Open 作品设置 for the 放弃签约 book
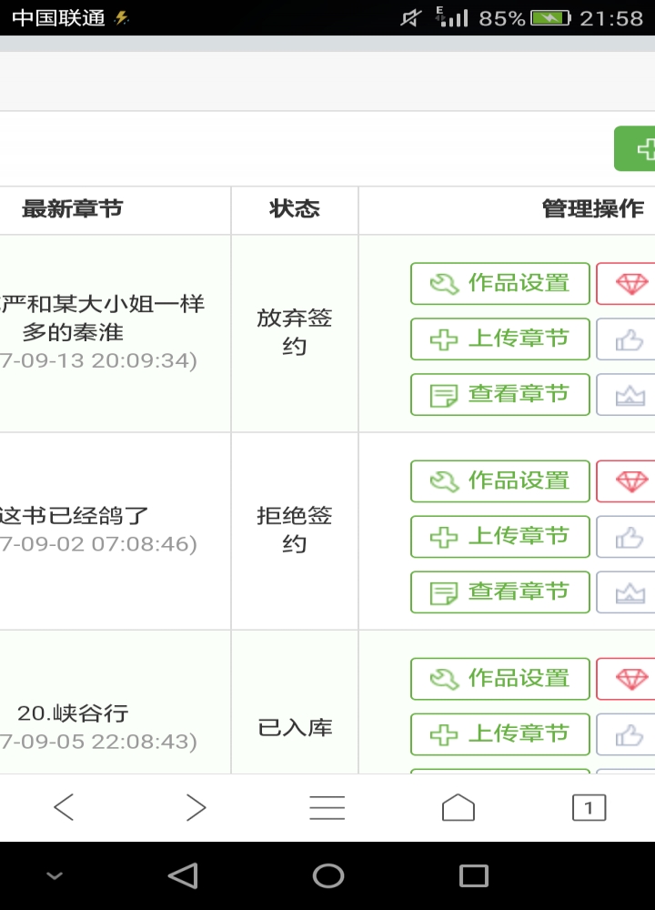 [499, 283]
